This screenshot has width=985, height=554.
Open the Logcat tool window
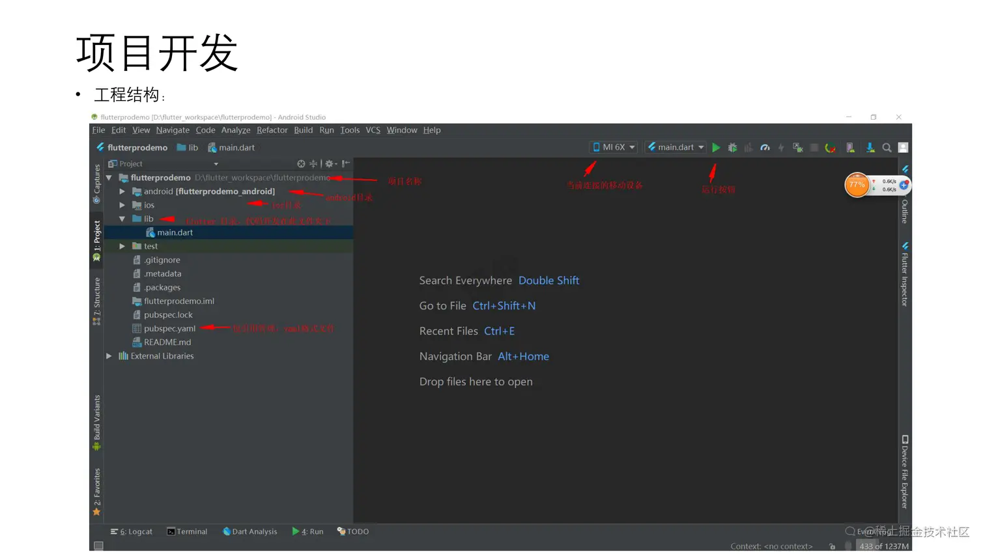point(131,531)
